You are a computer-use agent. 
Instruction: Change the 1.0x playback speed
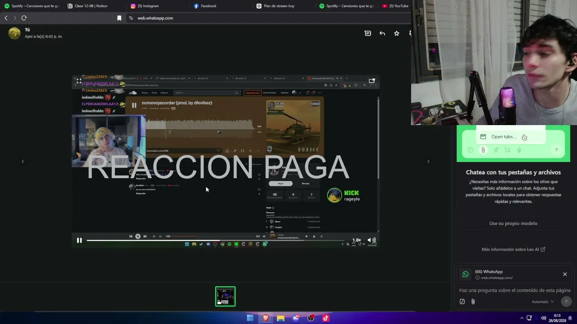357,240
